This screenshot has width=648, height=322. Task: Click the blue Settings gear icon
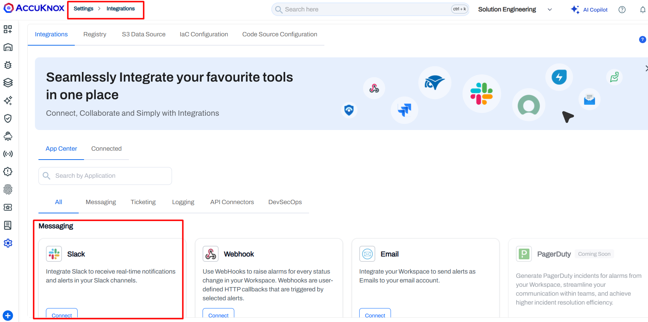[x=8, y=243]
